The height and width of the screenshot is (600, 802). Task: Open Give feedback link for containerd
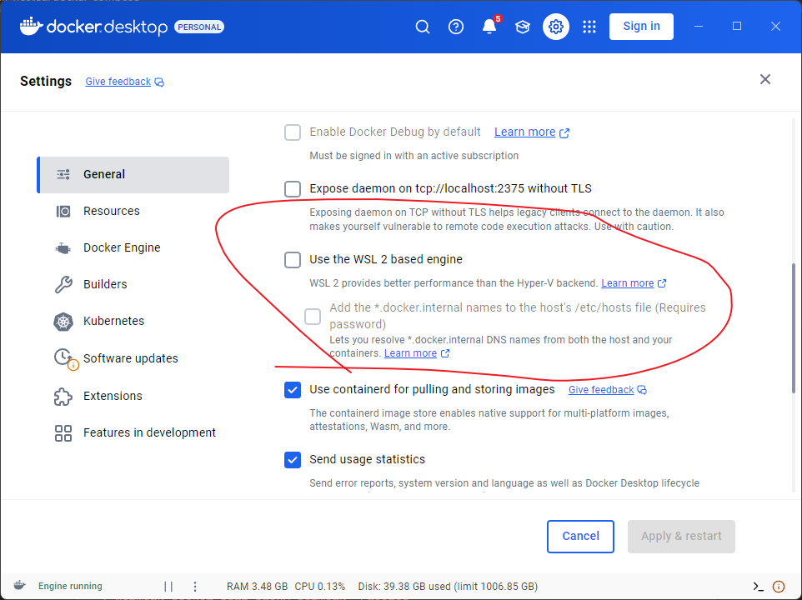[601, 390]
